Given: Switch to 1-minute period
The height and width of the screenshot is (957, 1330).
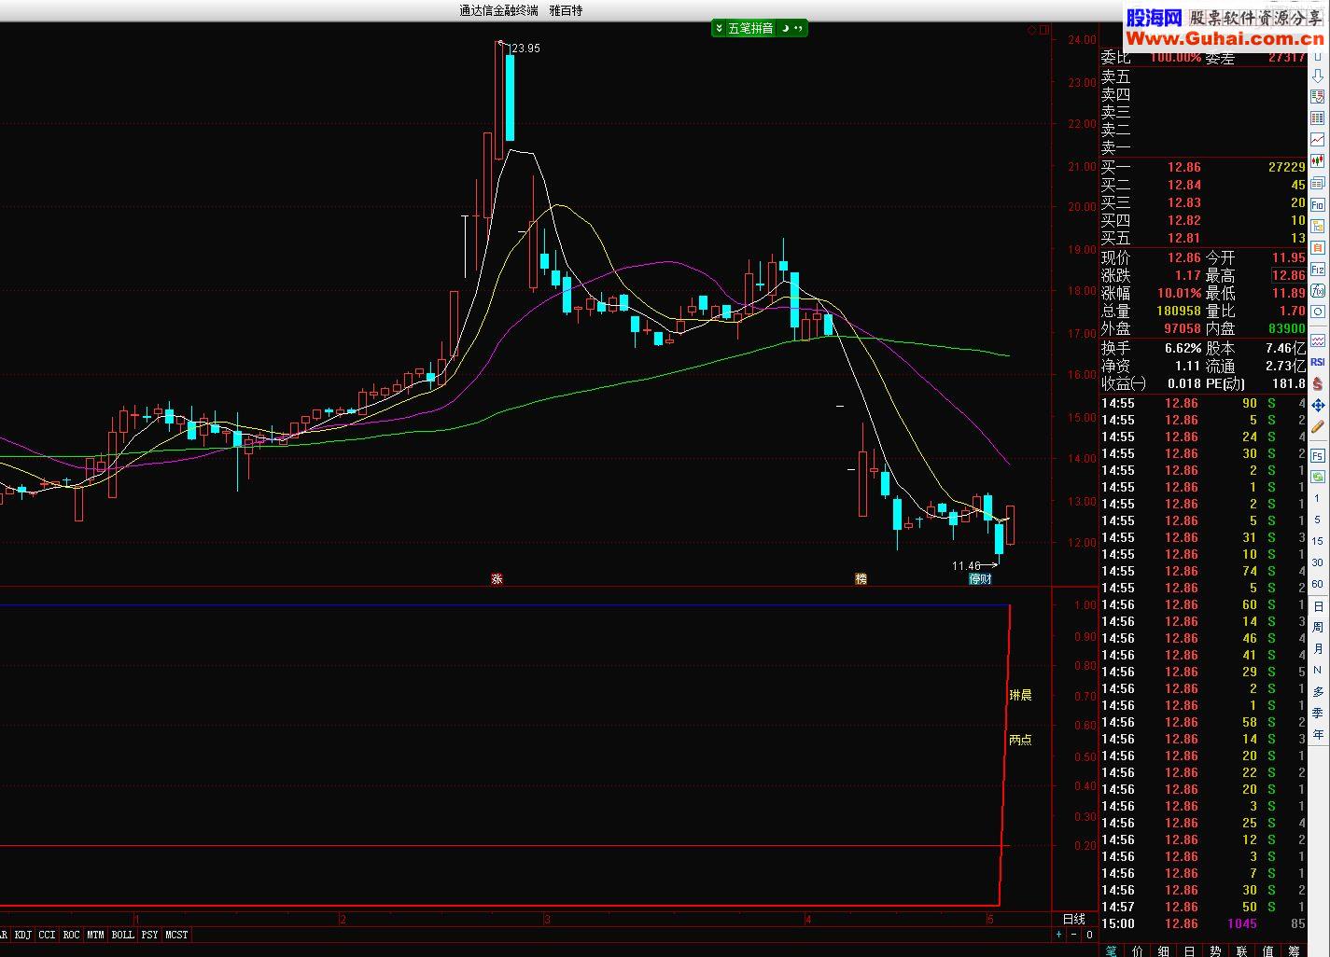Looking at the screenshot, I should 1318,499.
